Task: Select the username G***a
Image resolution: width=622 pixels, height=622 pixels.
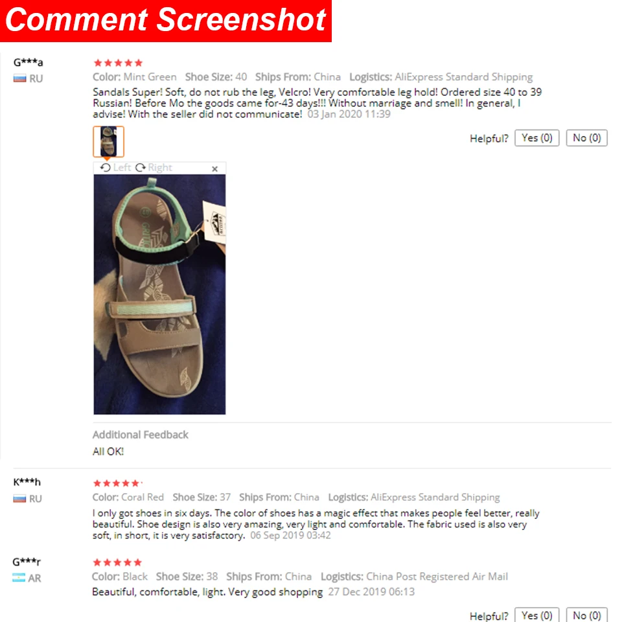Action: pyautogui.click(x=28, y=62)
